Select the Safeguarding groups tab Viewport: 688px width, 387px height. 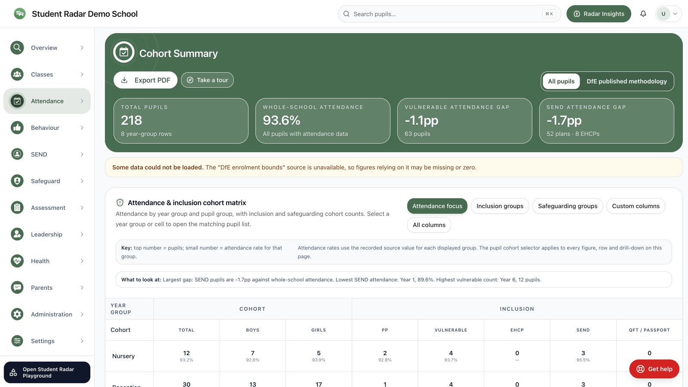568,206
